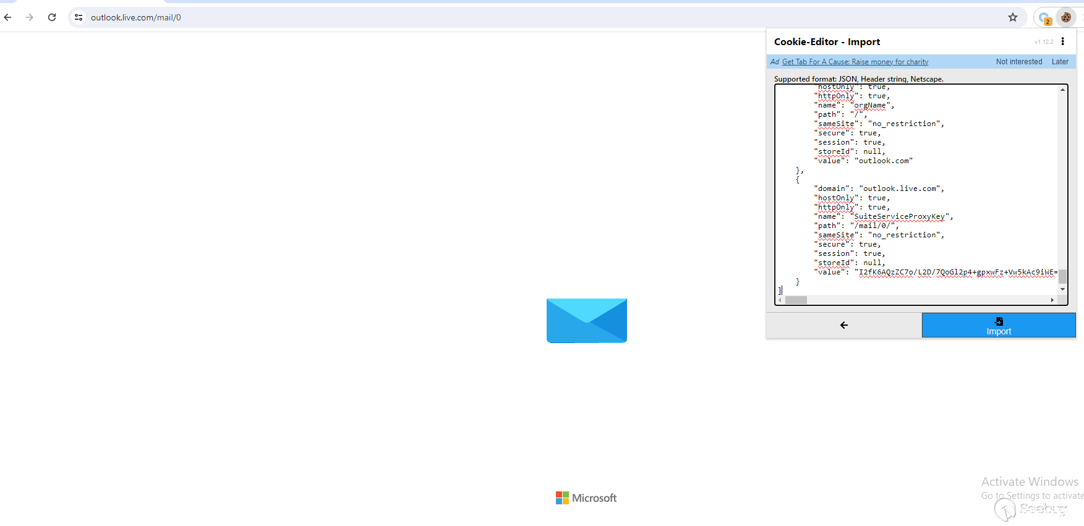The height and width of the screenshot is (526, 1084).
Task: Click the textarea's scroll up arrow
Action: point(1063,90)
